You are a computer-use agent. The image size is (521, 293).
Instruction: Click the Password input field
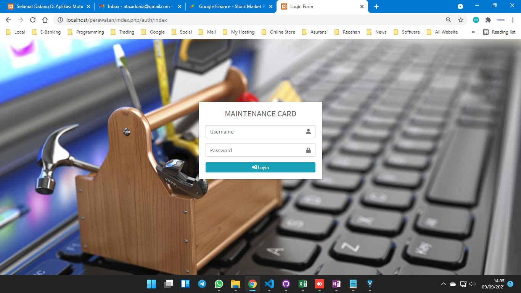pos(256,150)
